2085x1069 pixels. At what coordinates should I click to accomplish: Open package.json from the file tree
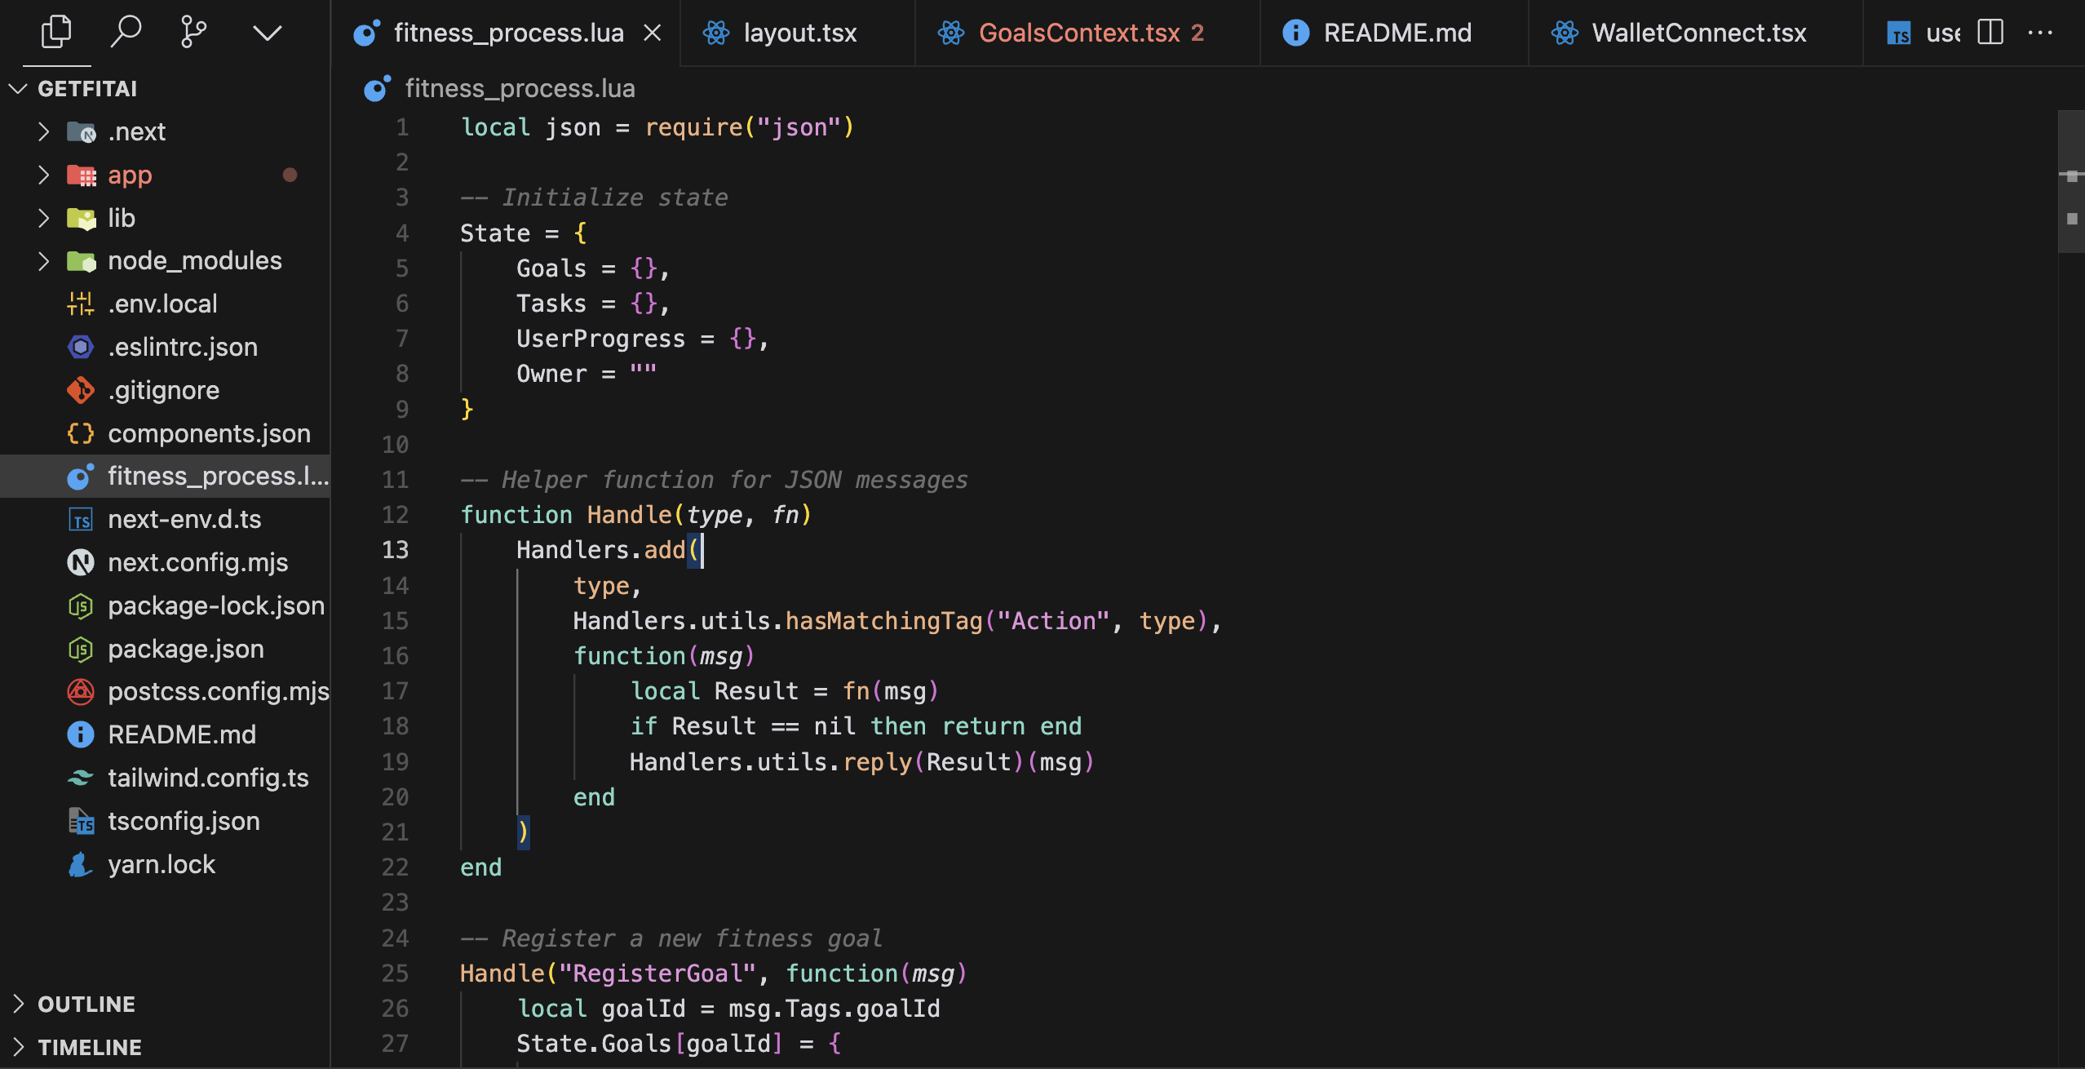(x=185, y=649)
